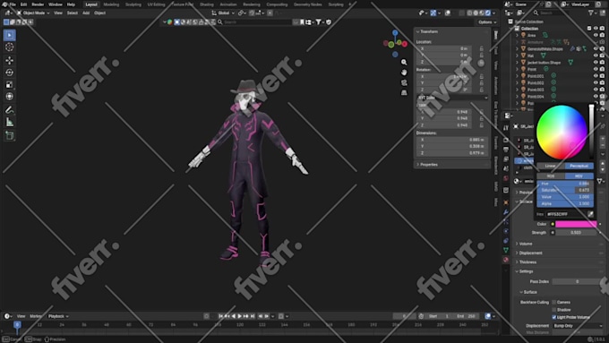
Task: Activate the 3D Cursor tool
Action: pos(9,47)
